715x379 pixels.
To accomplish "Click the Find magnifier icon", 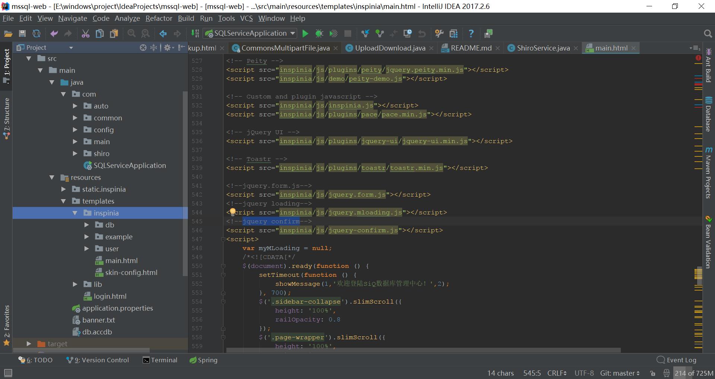I will tap(131, 34).
